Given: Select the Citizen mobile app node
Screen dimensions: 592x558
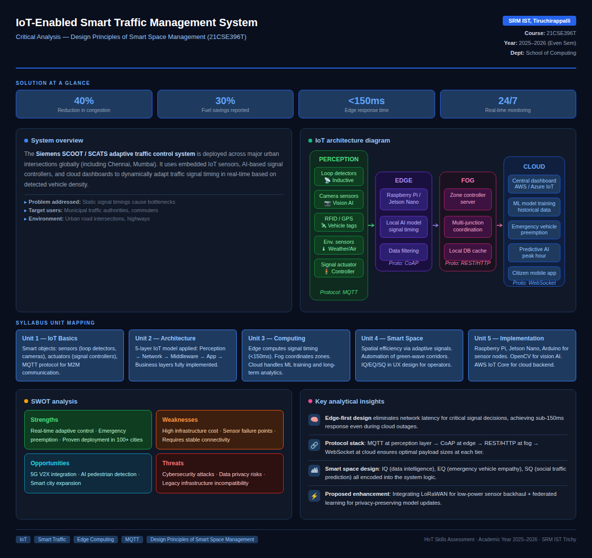Looking at the screenshot, I should point(534,273).
